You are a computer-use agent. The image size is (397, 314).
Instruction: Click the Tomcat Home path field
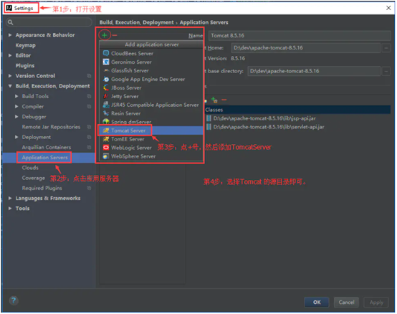[x=305, y=48]
